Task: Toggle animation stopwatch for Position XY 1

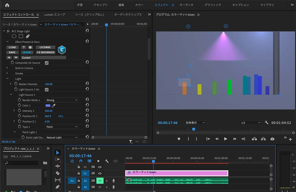Action: point(19,116)
